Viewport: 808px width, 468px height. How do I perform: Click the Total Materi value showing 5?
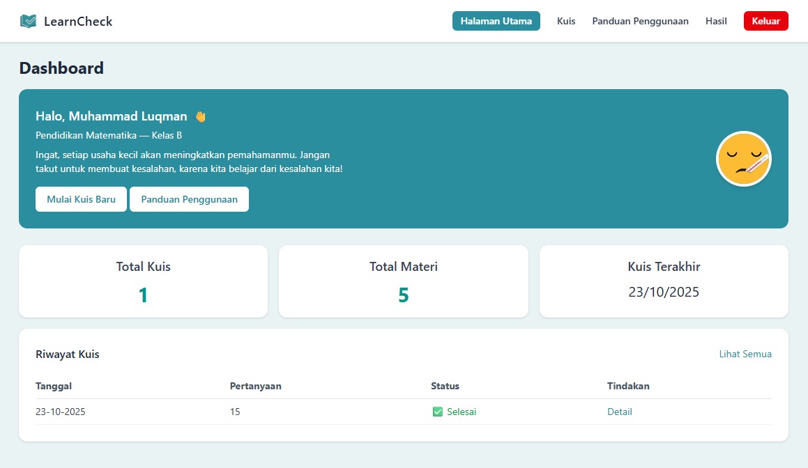click(403, 295)
